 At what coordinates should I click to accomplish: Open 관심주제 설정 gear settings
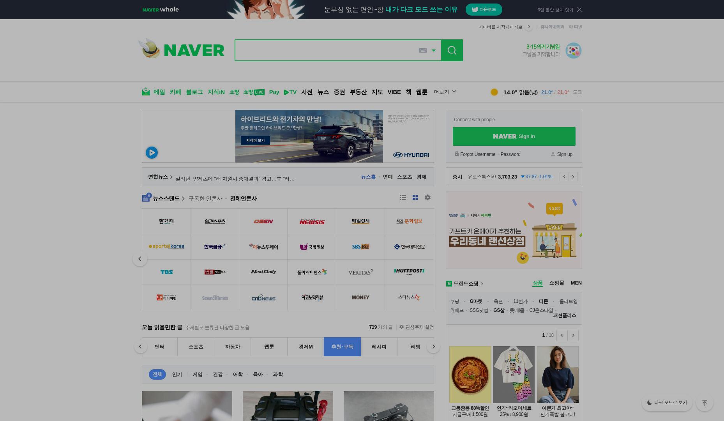pyautogui.click(x=417, y=327)
